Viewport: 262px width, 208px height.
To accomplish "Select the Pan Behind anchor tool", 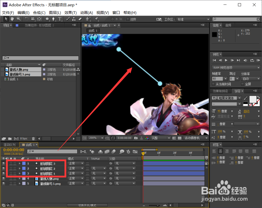I will (39, 19).
